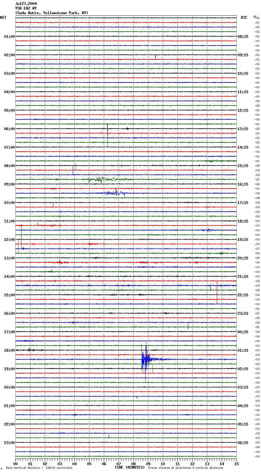The image size is (261, 472).
Task: Click the '23:00' MST time label
Action: [10, 443]
